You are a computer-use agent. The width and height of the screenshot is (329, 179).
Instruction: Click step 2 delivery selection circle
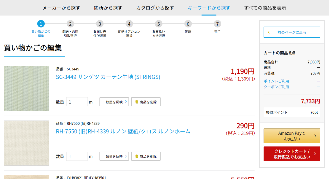tap(70, 24)
